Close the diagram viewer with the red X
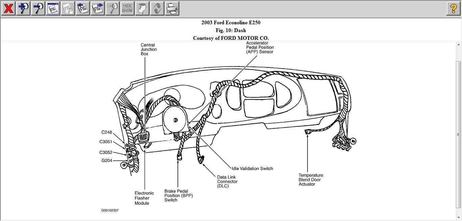462x221 pixels. tap(8, 8)
